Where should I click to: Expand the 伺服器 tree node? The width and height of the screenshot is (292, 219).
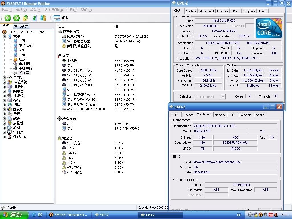click(4, 87)
